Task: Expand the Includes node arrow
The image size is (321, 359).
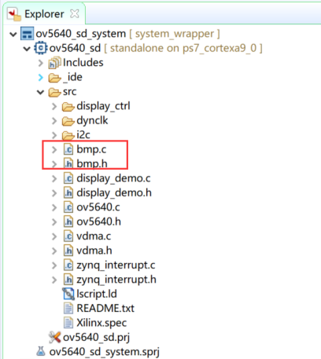Action: point(41,63)
